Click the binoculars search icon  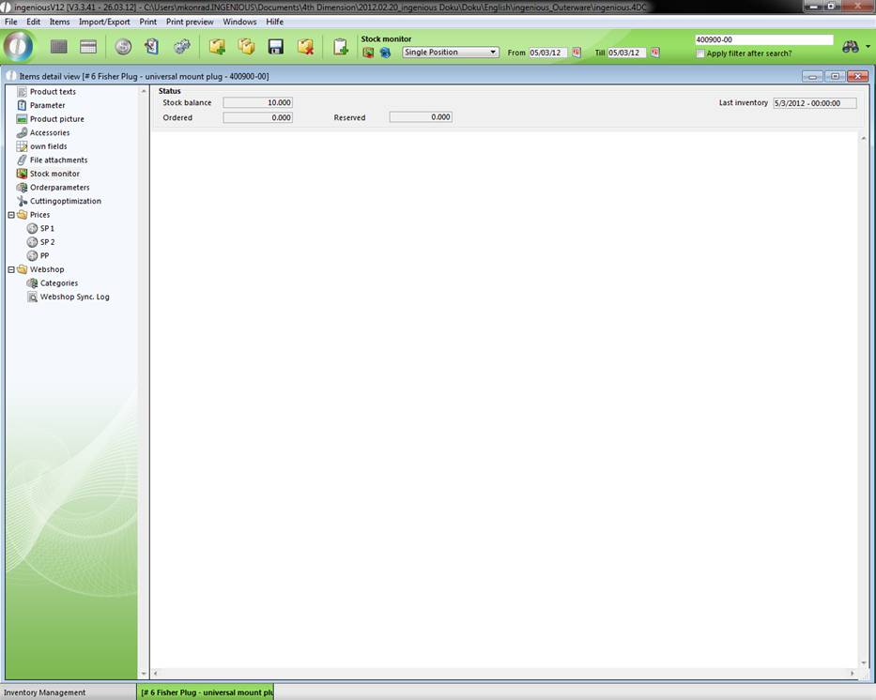(x=851, y=47)
